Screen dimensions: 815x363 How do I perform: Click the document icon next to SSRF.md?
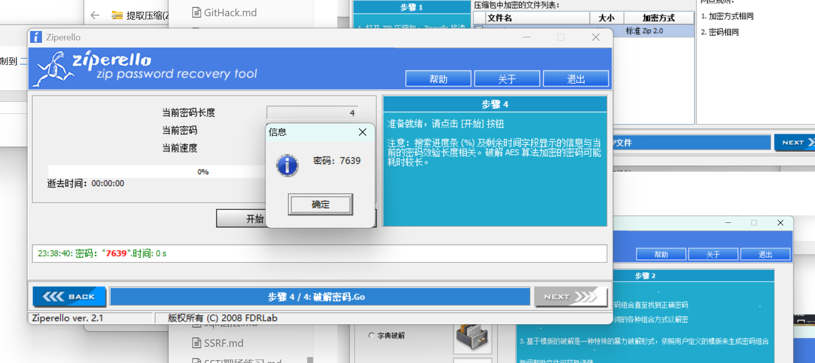pos(197,343)
